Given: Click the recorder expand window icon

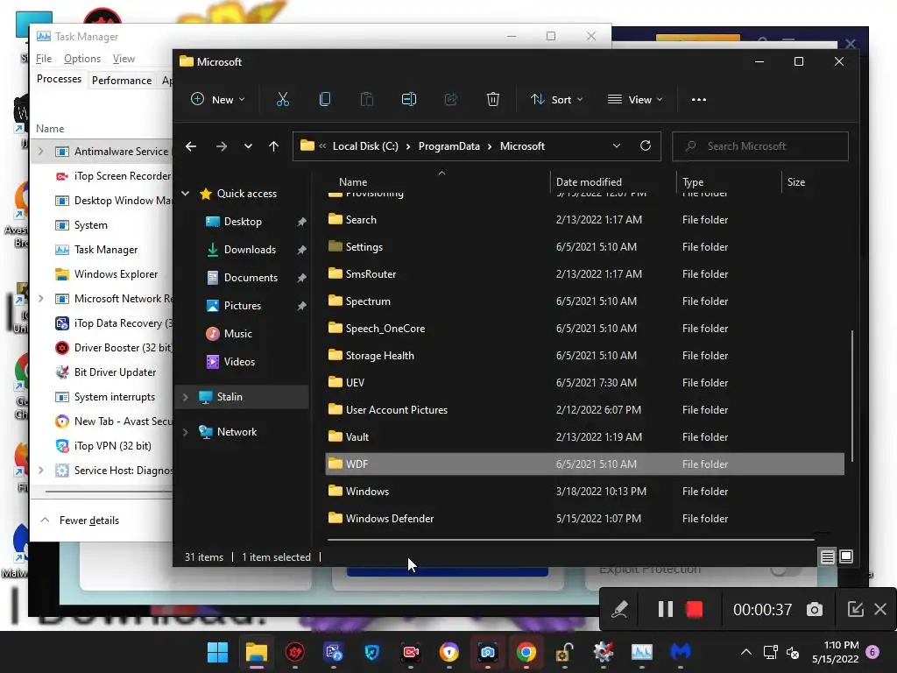Looking at the screenshot, I should click(855, 609).
